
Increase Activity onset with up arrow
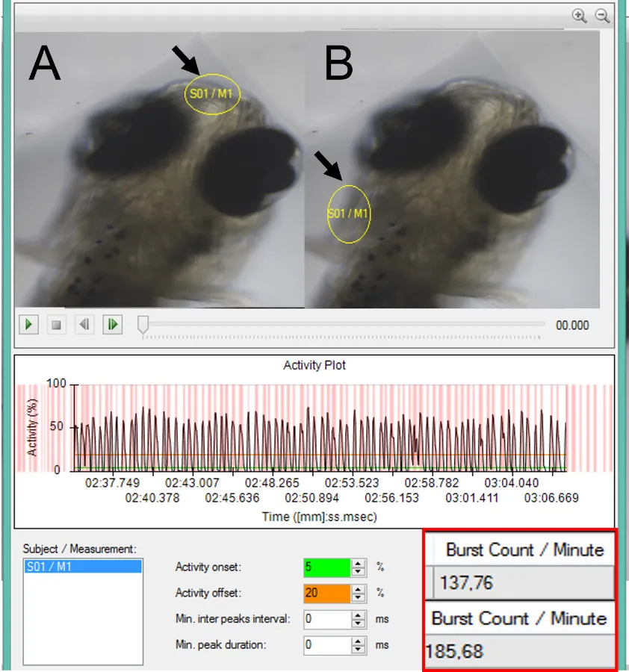coord(358,563)
